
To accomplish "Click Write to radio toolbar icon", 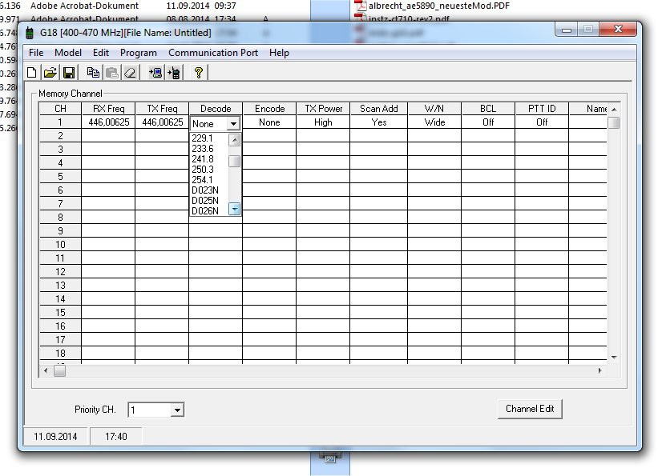I will click(173, 73).
